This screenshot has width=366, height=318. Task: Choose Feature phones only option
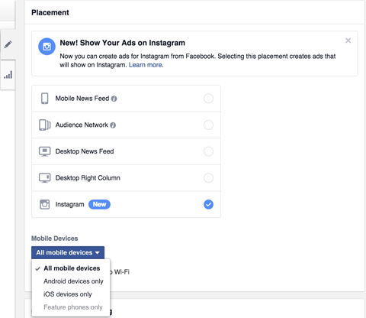[x=71, y=307]
